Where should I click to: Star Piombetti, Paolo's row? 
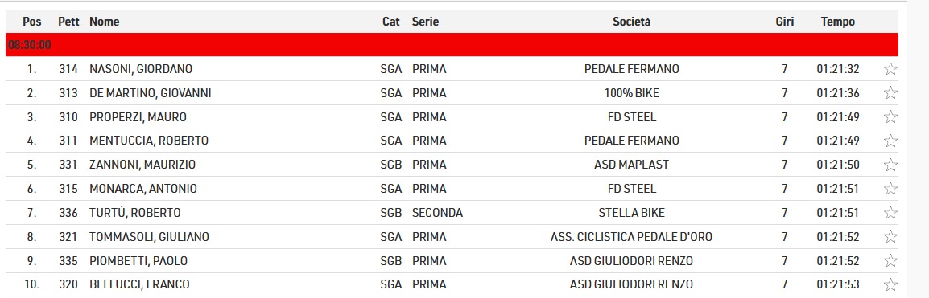pyautogui.click(x=890, y=261)
